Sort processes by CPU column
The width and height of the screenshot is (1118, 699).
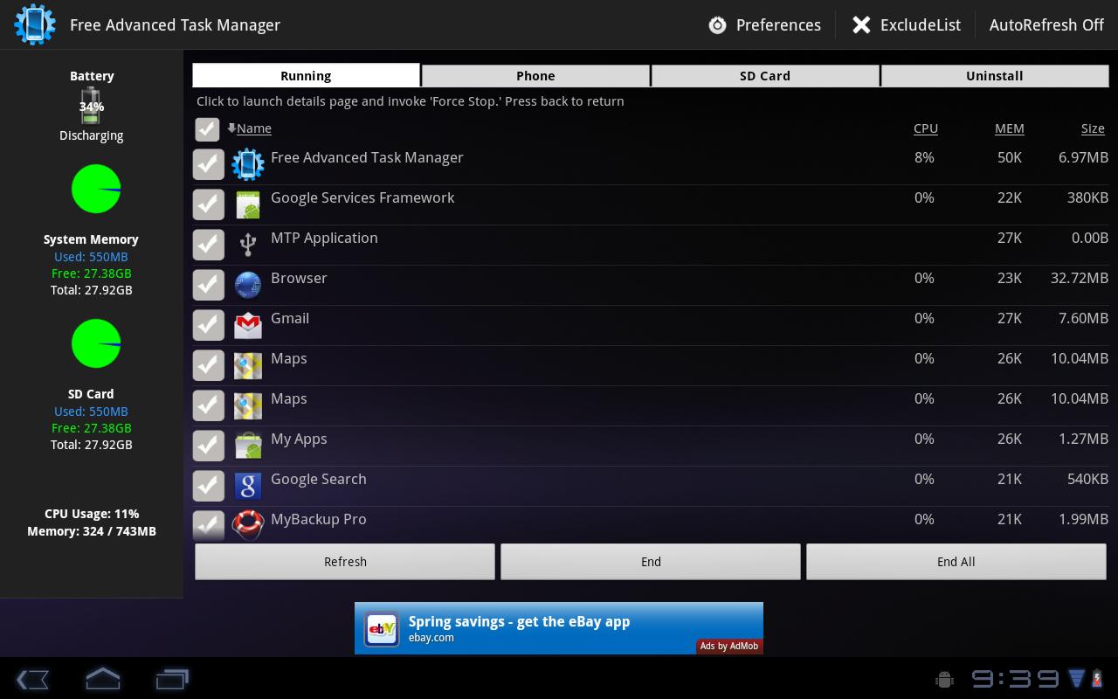pyautogui.click(x=925, y=128)
